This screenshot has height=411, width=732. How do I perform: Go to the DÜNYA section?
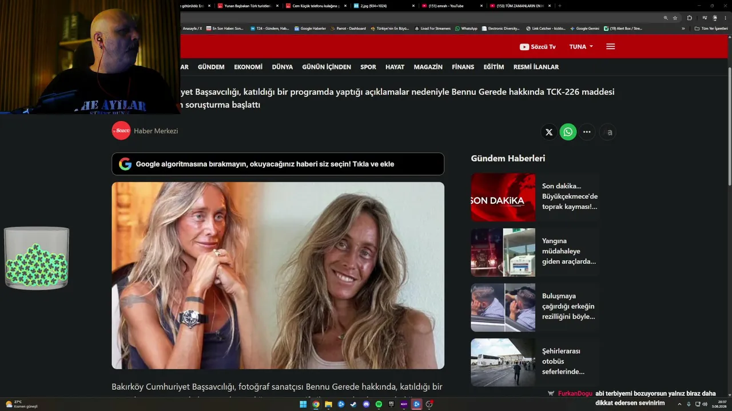283,67
